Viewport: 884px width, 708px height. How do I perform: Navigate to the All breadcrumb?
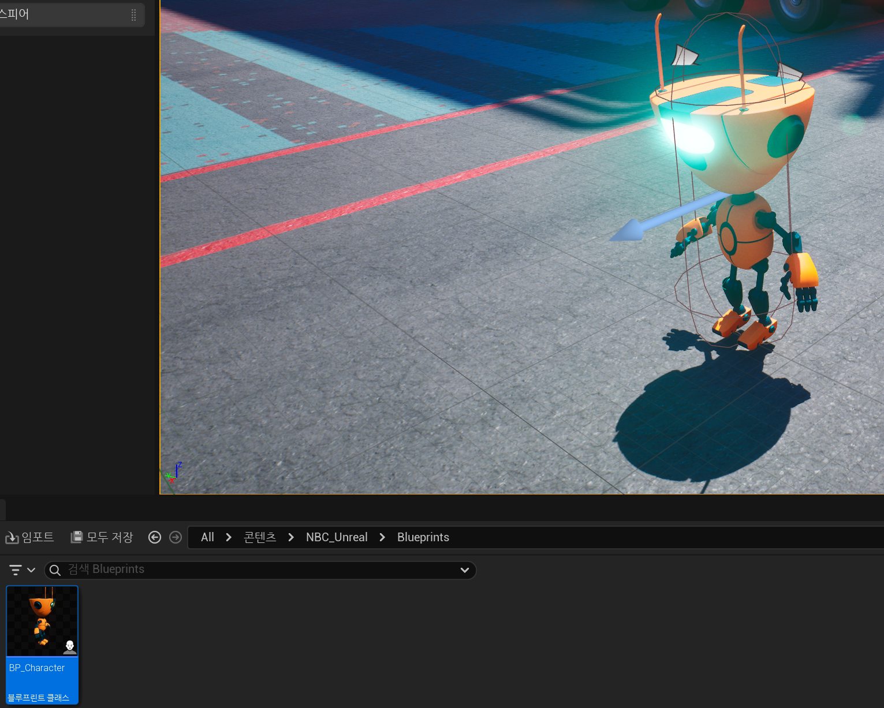click(x=207, y=537)
